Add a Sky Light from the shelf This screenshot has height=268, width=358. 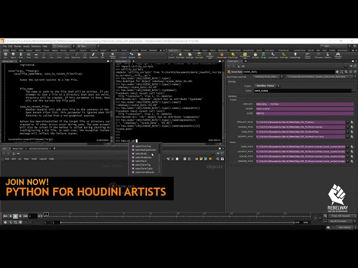(x=255, y=55)
